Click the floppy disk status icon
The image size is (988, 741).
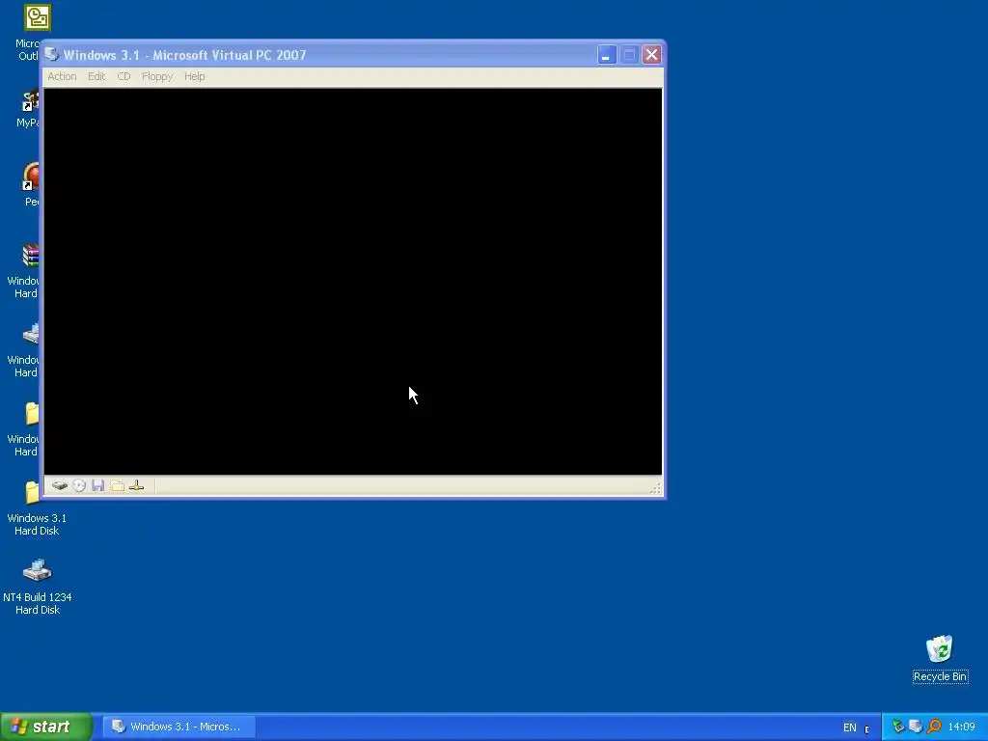point(97,485)
